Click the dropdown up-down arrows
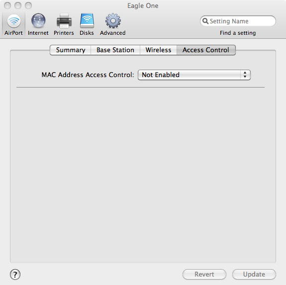 [x=245, y=75]
